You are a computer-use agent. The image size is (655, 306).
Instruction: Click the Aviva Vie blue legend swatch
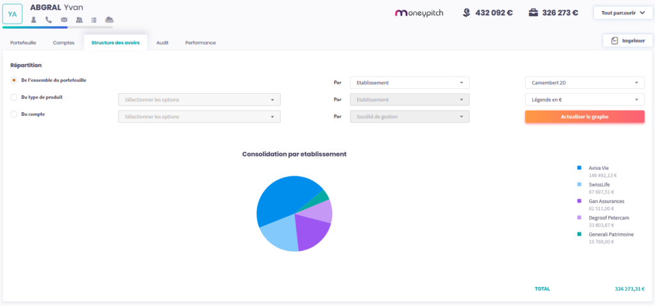point(580,168)
